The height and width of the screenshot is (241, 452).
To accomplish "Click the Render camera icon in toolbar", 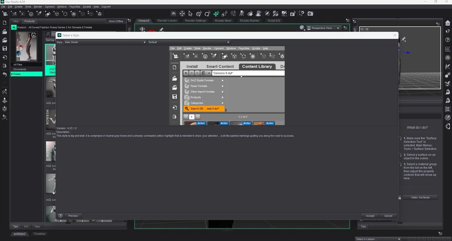I will click(x=310, y=14).
